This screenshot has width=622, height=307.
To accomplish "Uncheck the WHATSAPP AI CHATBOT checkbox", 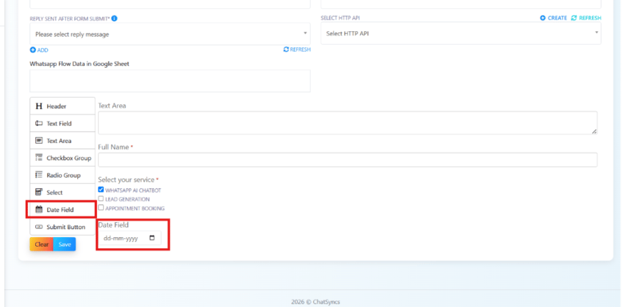I will 101,190.
